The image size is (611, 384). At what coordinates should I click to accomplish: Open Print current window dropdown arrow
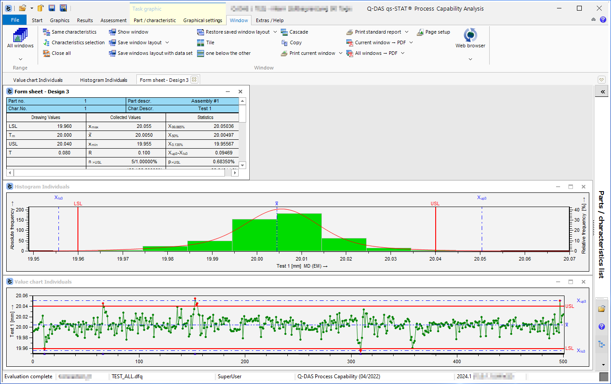[x=340, y=53]
